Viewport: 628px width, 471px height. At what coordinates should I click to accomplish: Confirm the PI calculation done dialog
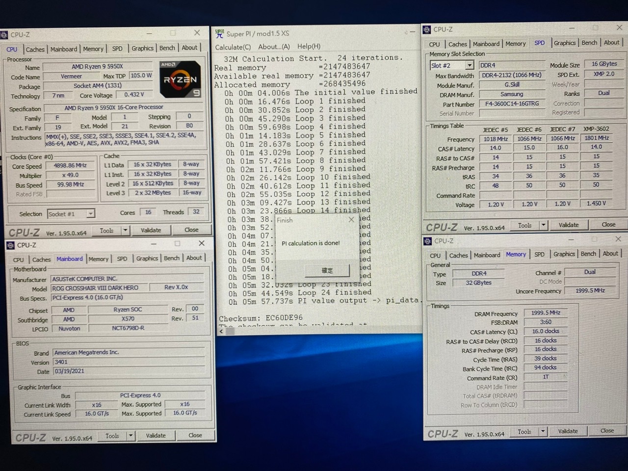click(x=327, y=270)
